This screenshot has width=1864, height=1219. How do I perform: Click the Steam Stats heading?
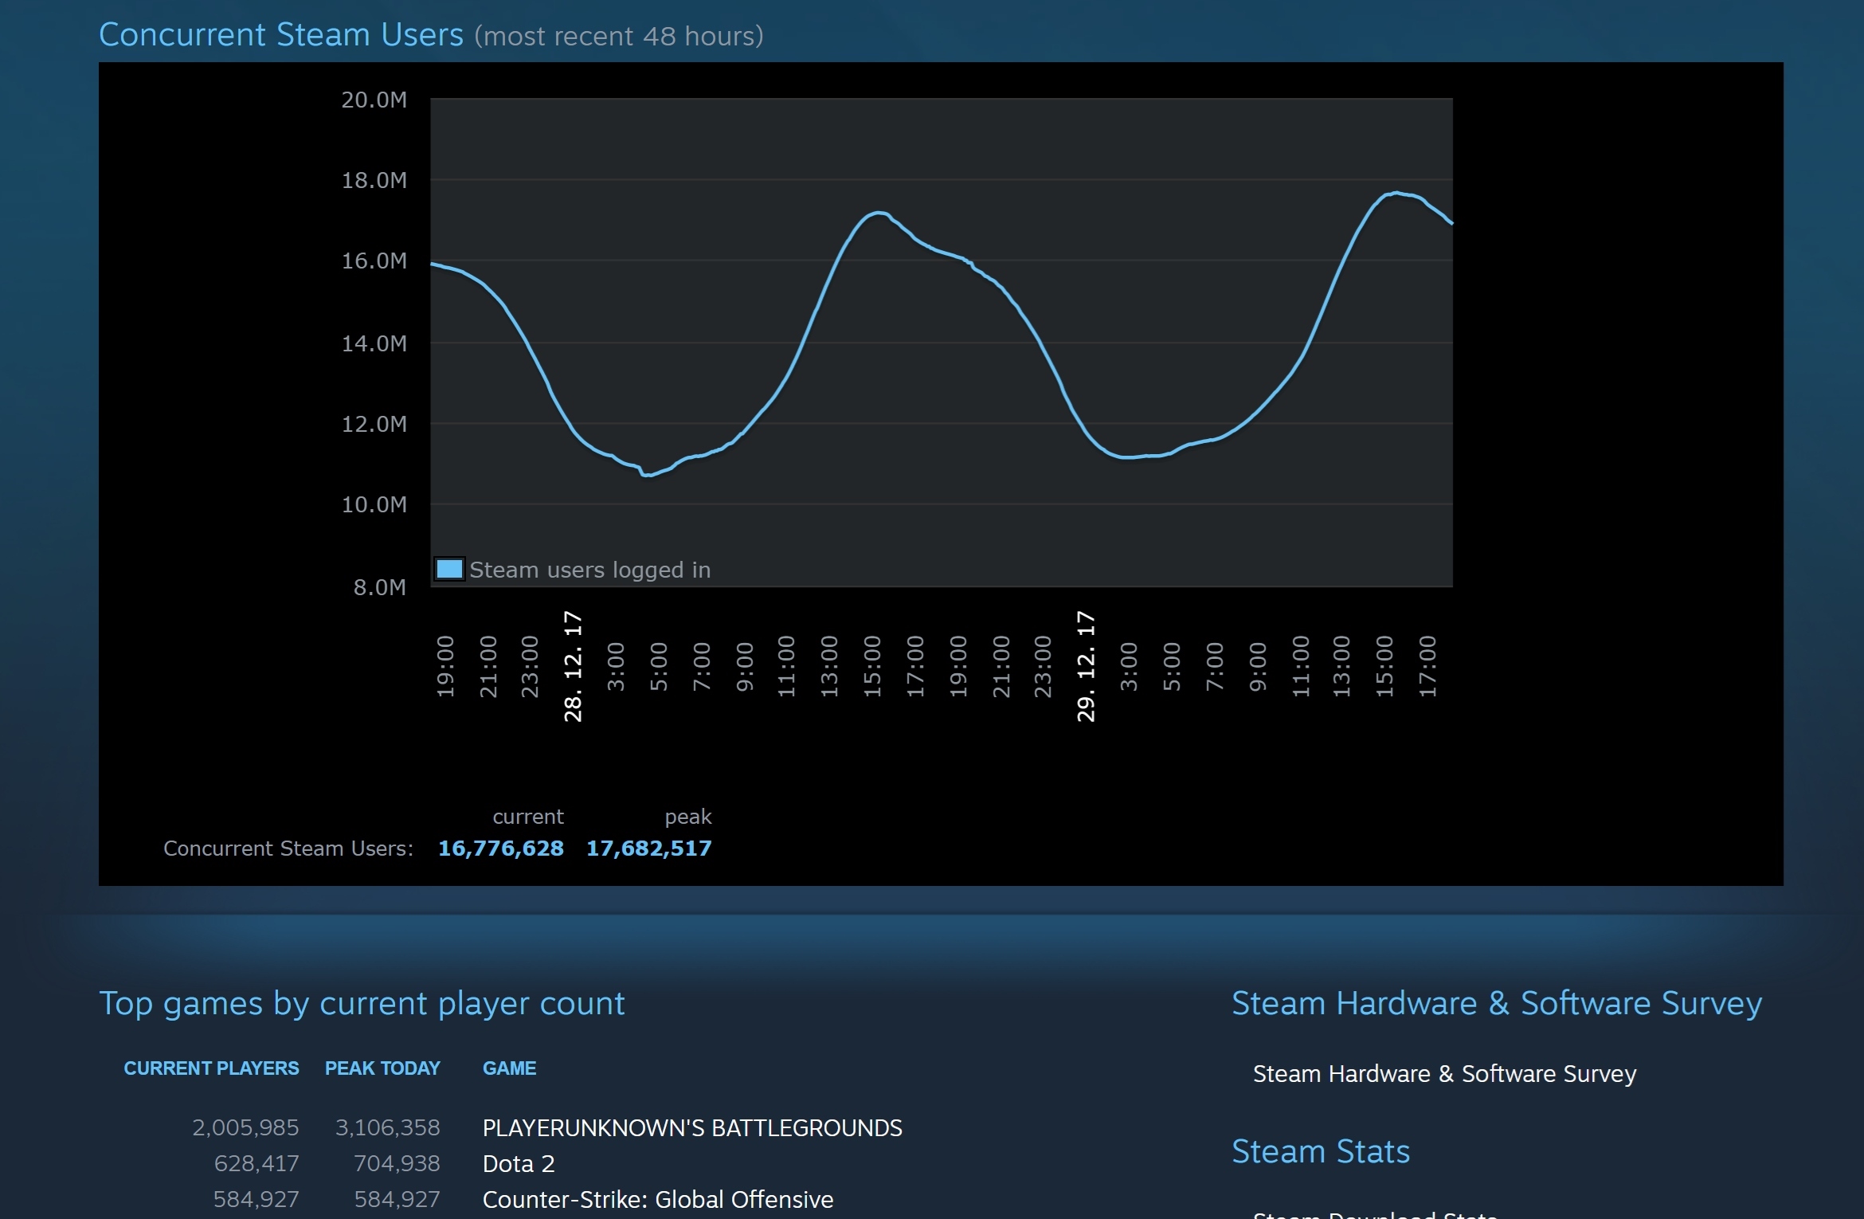tap(1320, 1151)
